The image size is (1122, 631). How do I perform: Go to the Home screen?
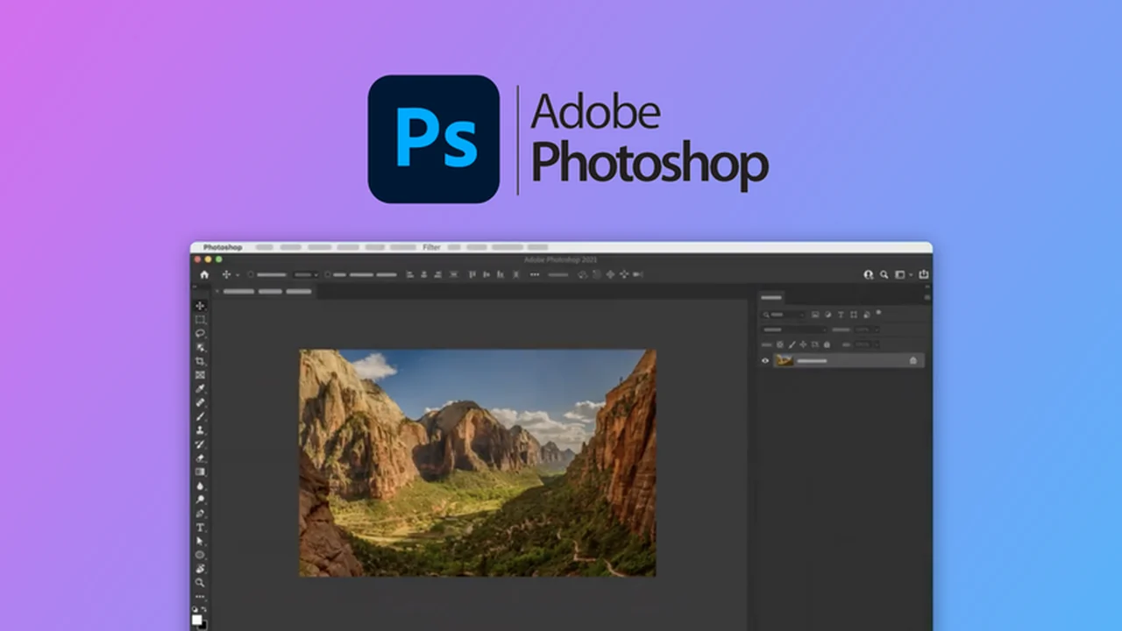(204, 274)
